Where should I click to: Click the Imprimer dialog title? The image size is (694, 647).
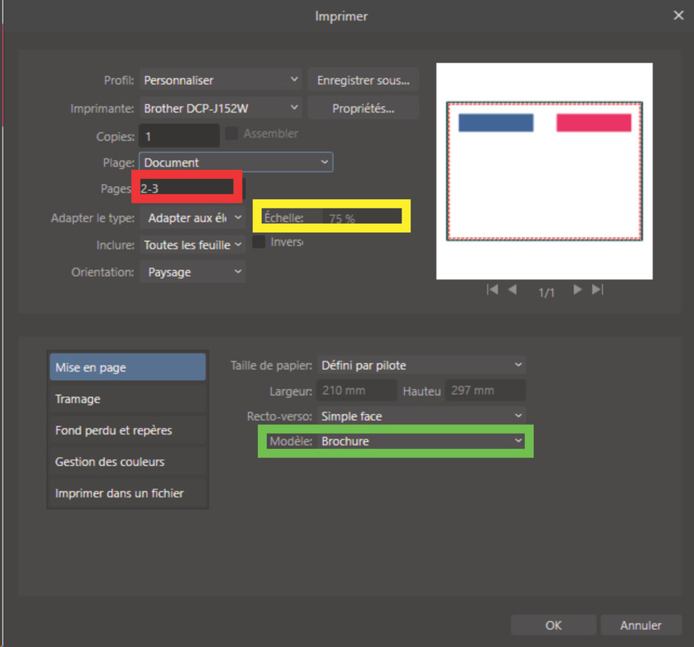[x=341, y=16]
